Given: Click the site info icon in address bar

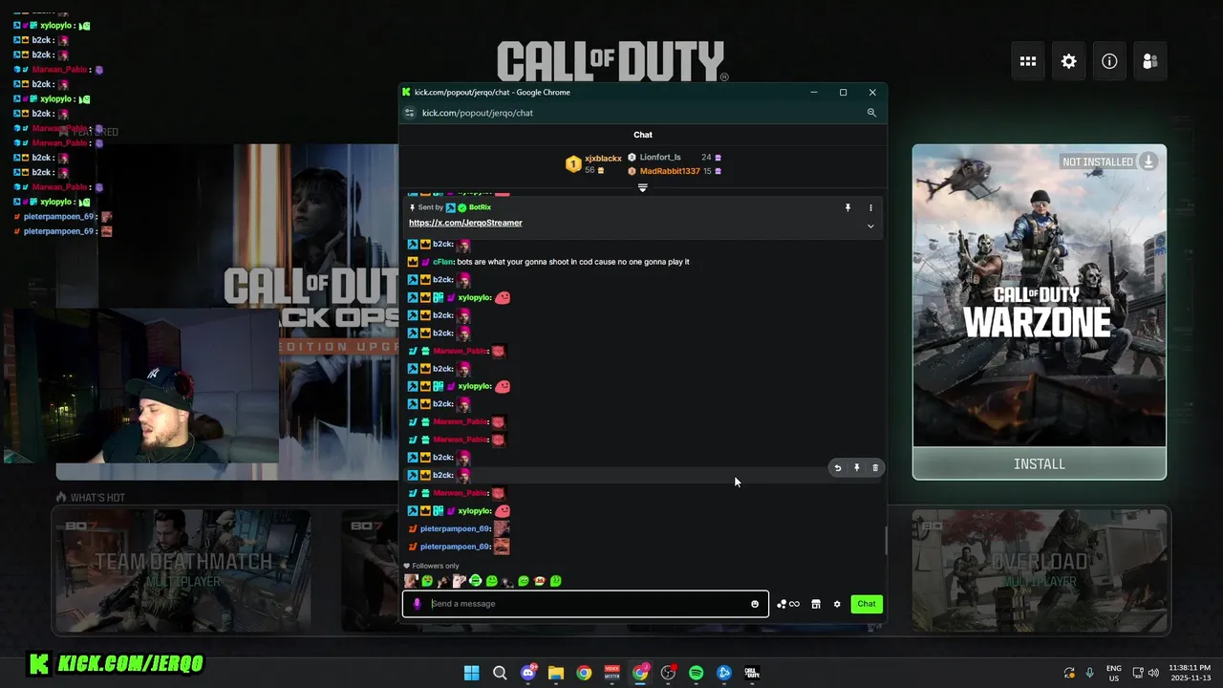Looking at the screenshot, I should click(410, 113).
